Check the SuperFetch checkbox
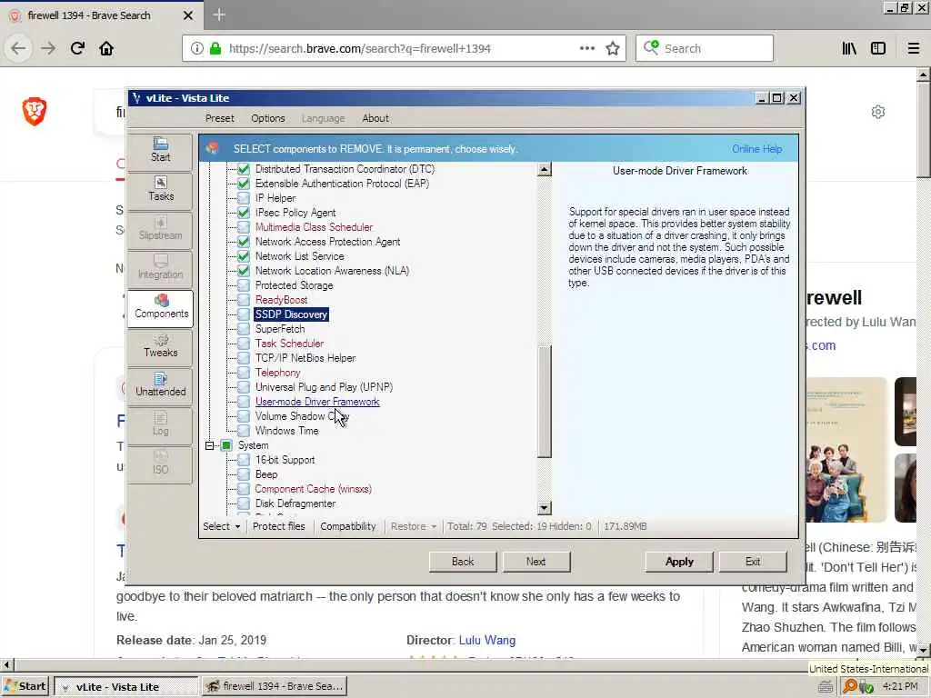This screenshot has width=931, height=698. coord(244,329)
